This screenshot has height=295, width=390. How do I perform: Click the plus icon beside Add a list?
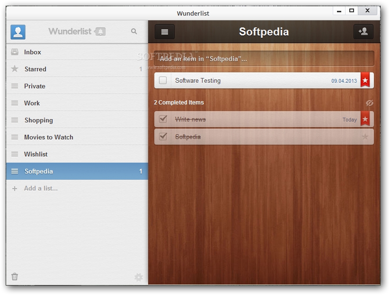click(15, 189)
